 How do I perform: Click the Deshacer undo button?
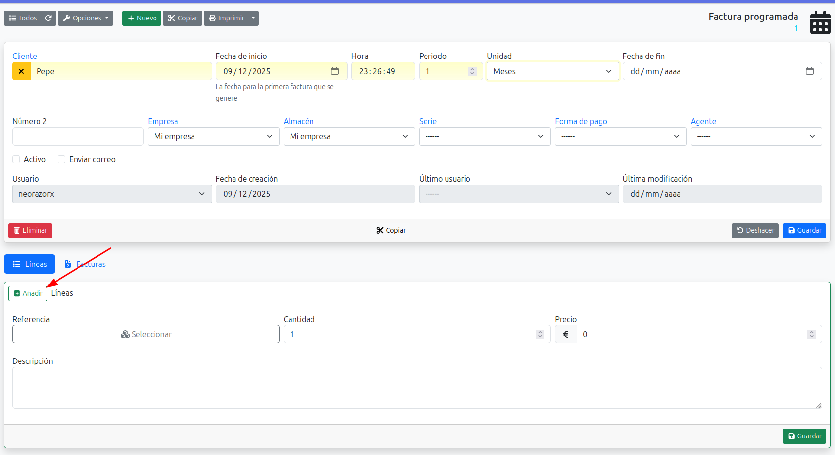coord(755,230)
